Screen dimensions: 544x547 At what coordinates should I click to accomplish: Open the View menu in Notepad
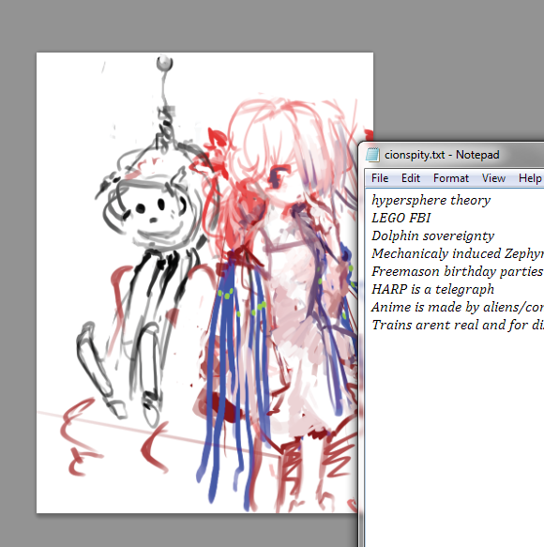point(493,178)
